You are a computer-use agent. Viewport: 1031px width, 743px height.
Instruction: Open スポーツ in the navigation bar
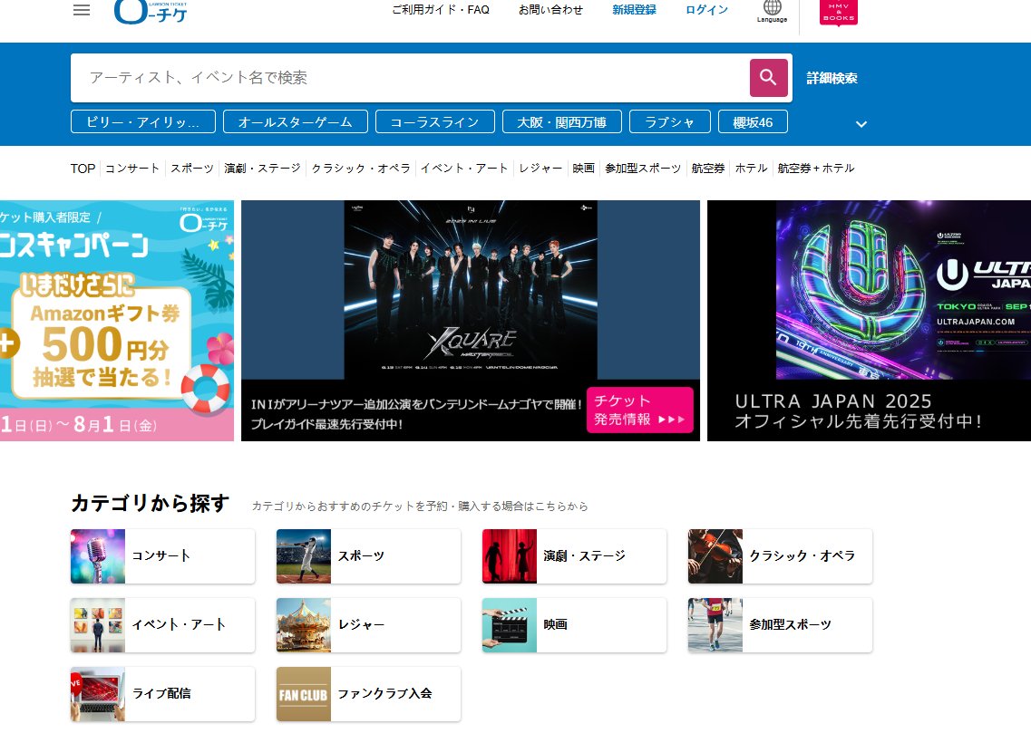[192, 169]
